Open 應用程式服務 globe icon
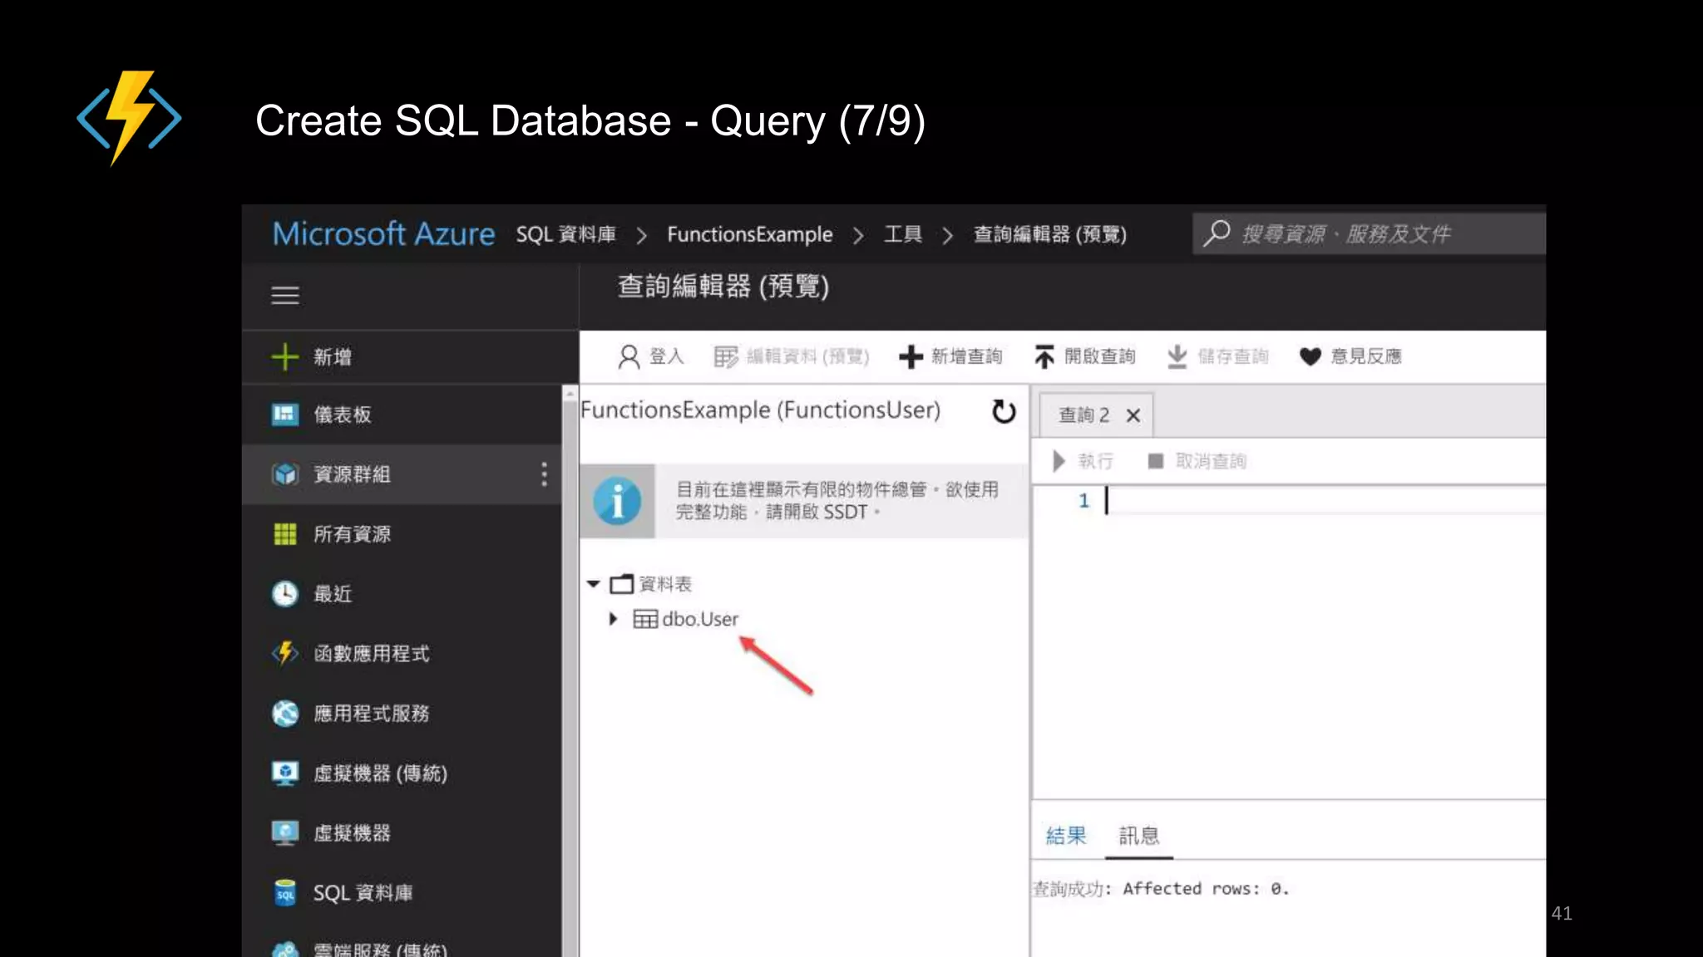Image resolution: width=1703 pixels, height=957 pixels. 284,714
